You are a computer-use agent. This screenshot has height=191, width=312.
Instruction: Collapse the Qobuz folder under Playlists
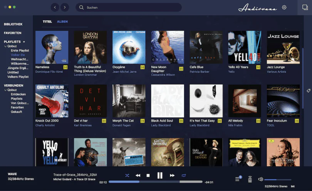point(5,46)
